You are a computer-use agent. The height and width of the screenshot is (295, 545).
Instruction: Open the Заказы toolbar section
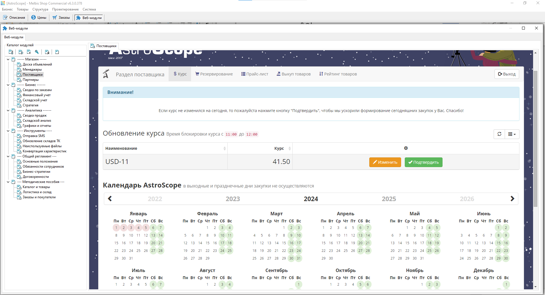(61, 18)
